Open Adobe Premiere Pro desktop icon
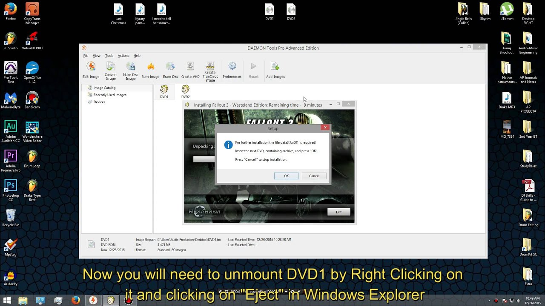The height and width of the screenshot is (306, 545). coord(11,161)
